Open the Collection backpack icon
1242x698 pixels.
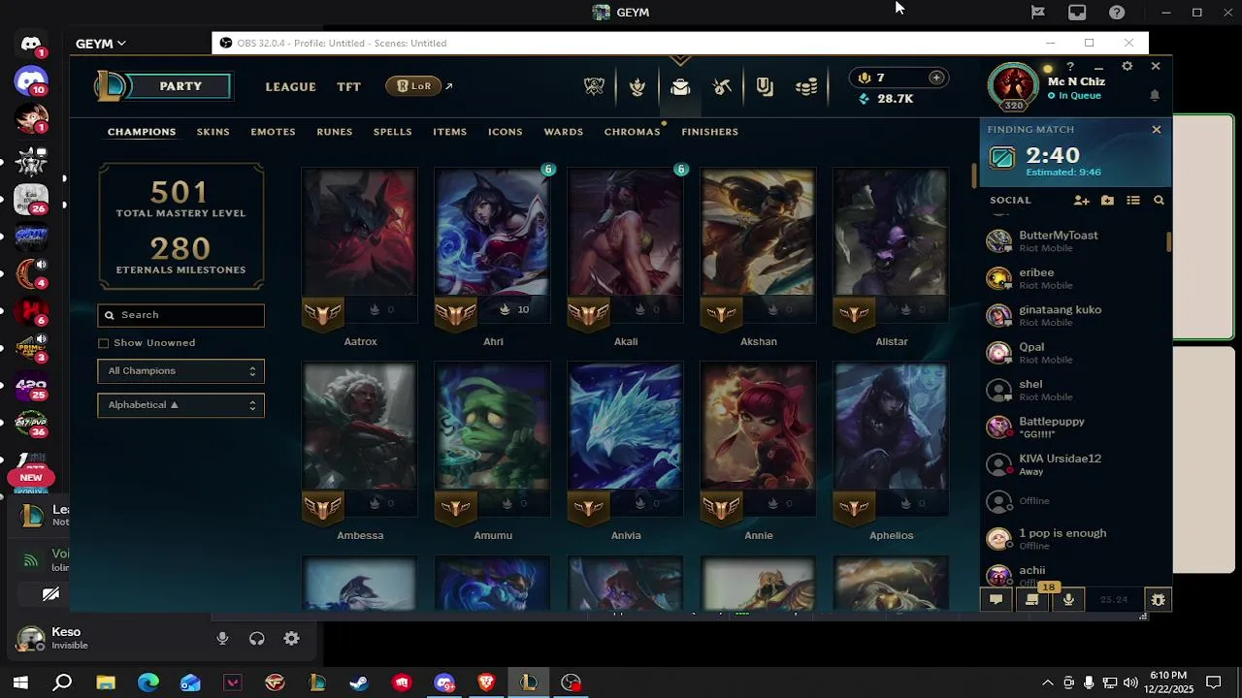pos(679,86)
